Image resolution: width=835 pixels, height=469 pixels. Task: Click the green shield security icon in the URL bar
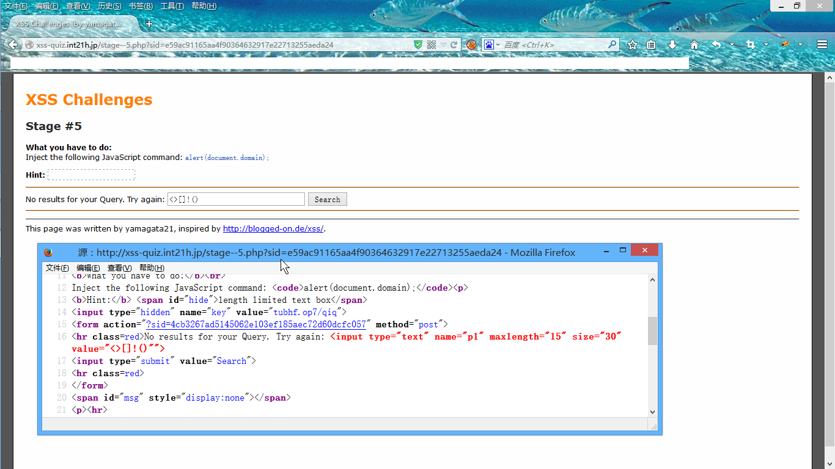[x=418, y=45]
